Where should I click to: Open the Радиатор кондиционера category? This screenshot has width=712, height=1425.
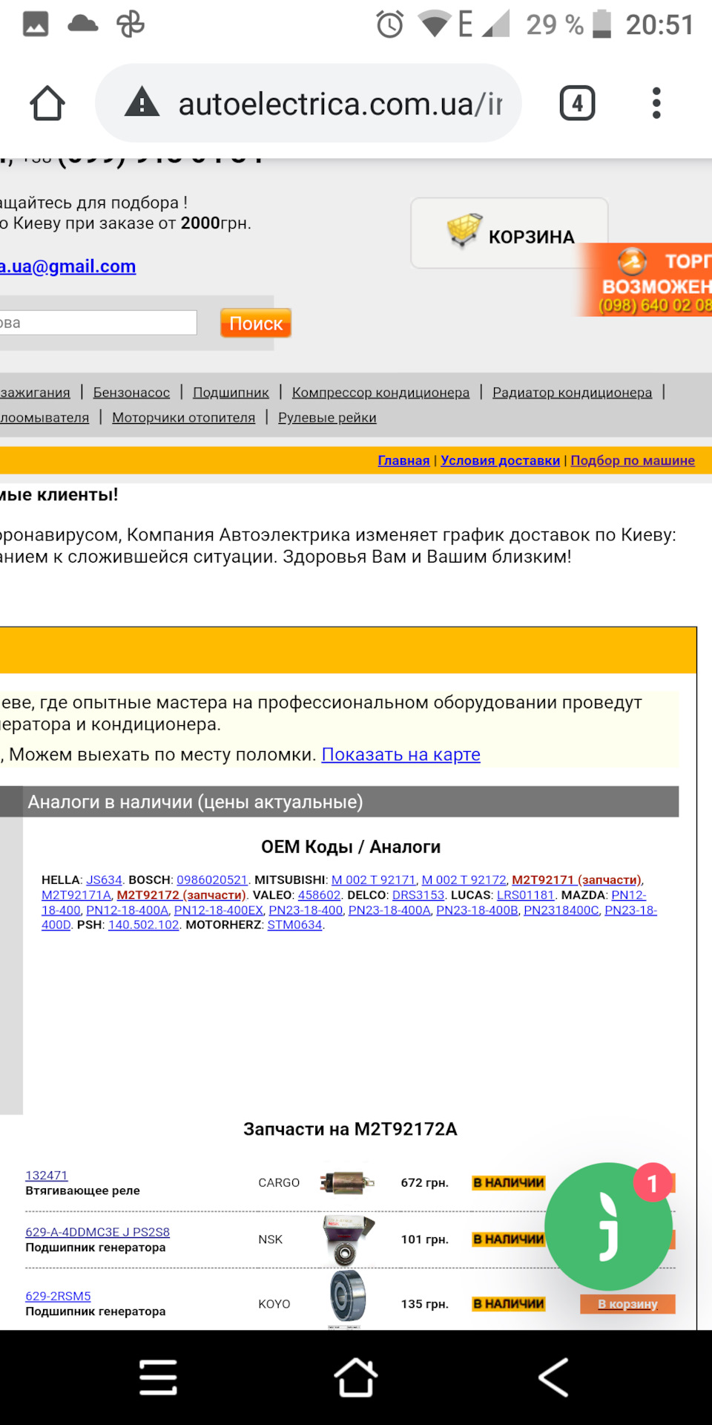573,393
